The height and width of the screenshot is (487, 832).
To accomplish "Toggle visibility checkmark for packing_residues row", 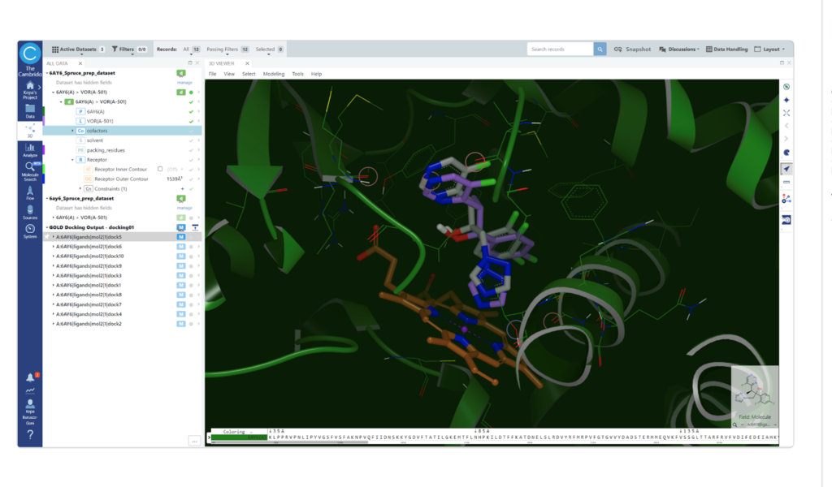I will click(191, 150).
